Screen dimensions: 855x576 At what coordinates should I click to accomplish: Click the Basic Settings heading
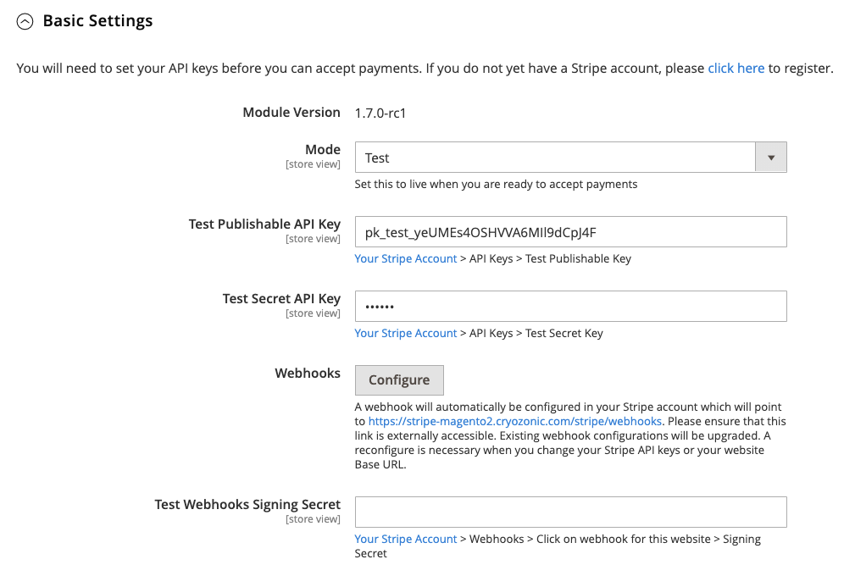tap(97, 19)
